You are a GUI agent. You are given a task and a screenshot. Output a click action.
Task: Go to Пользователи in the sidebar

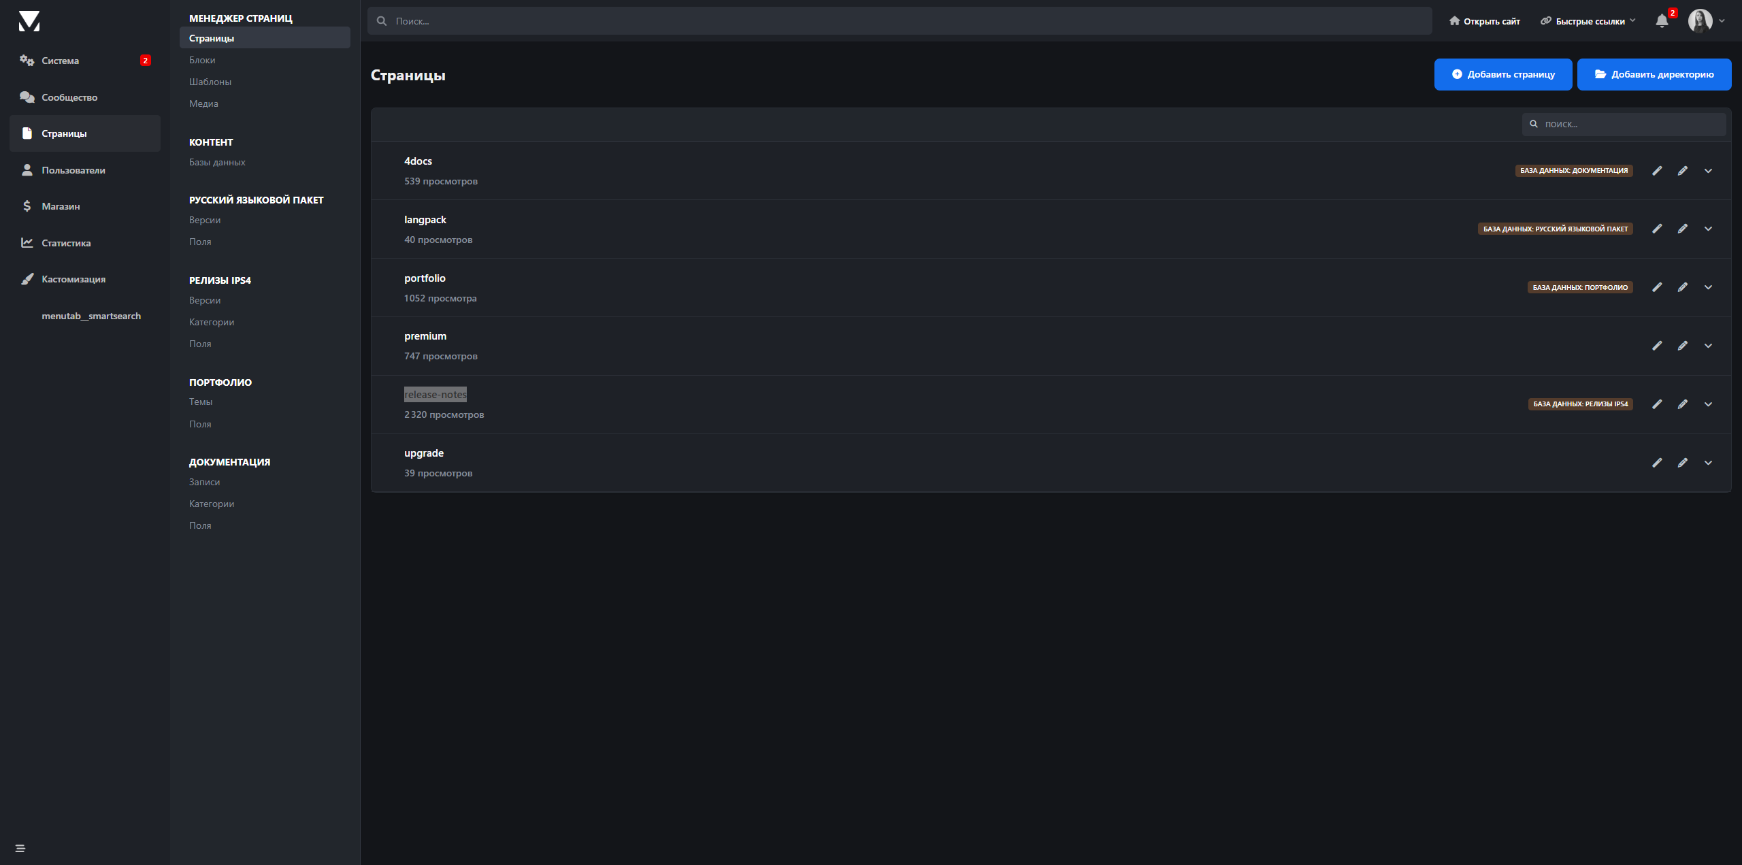click(x=73, y=170)
